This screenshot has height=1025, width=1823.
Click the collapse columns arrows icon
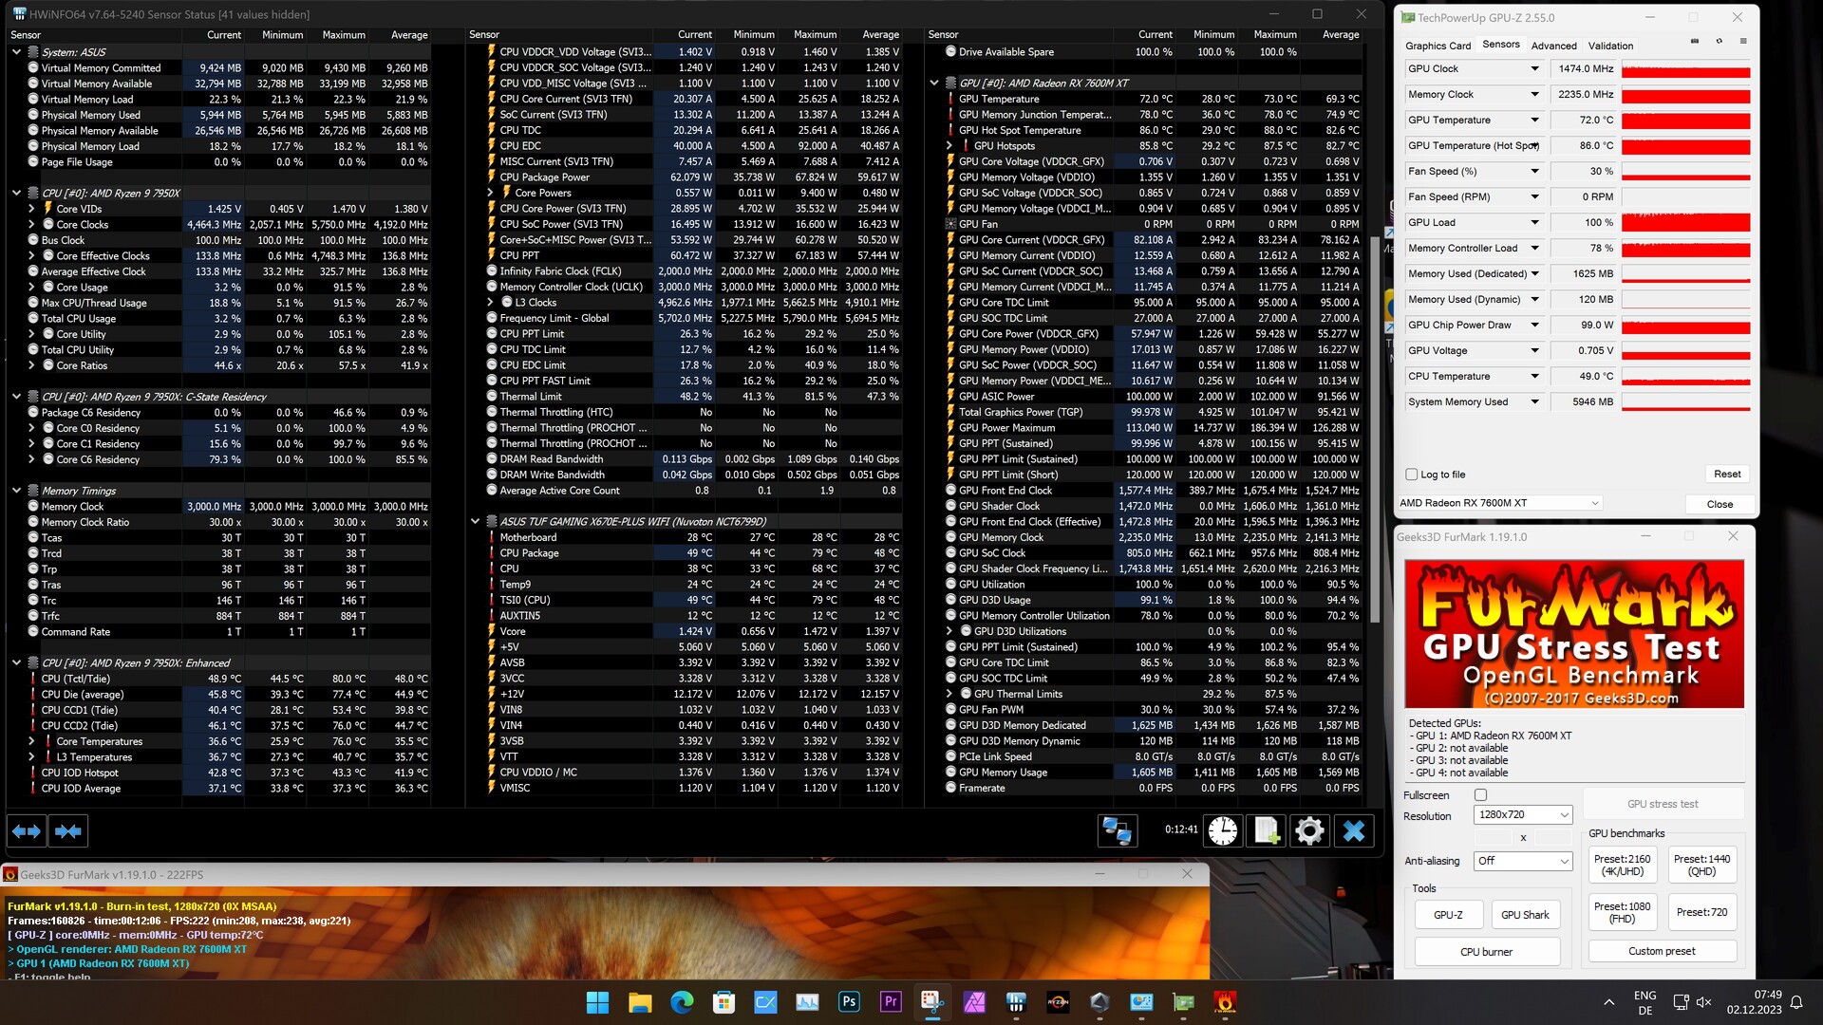click(67, 831)
